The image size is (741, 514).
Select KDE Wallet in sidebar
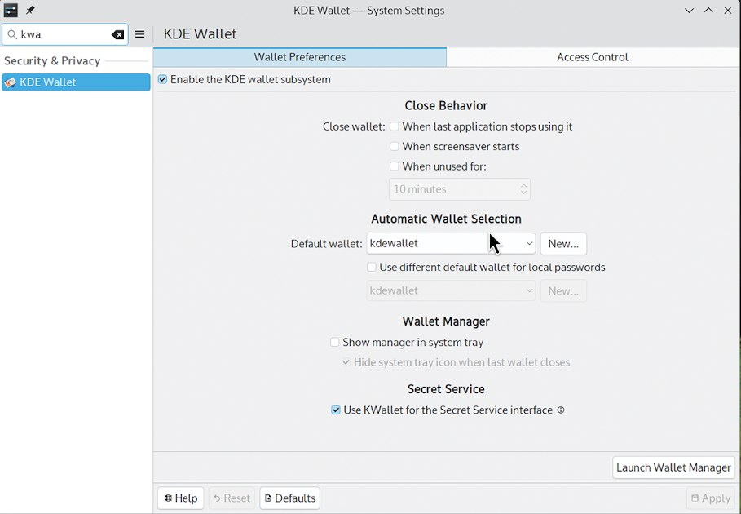pyautogui.click(x=76, y=82)
